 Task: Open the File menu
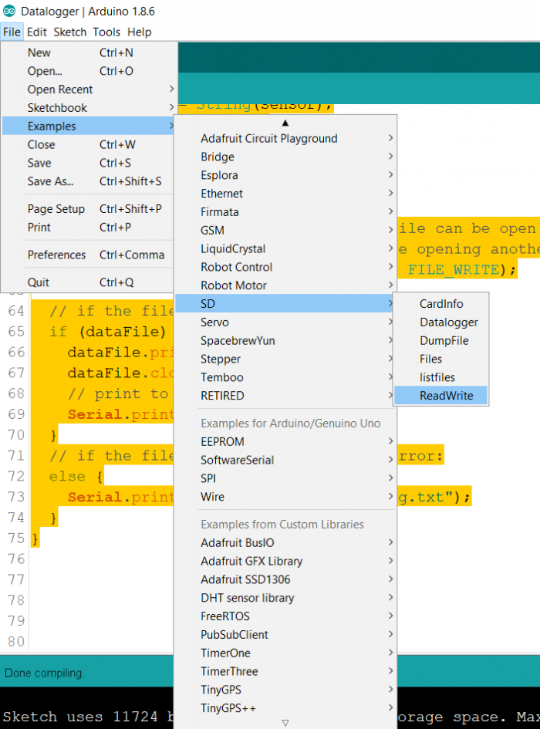point(12,32)
